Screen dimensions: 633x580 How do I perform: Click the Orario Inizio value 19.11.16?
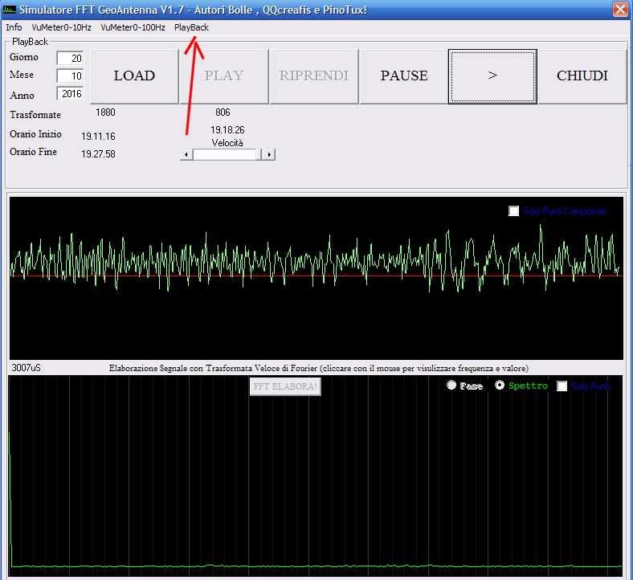(98, 137)
